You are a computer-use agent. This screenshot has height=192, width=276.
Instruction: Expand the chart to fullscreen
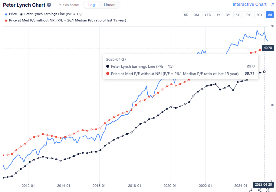point(268,190)
